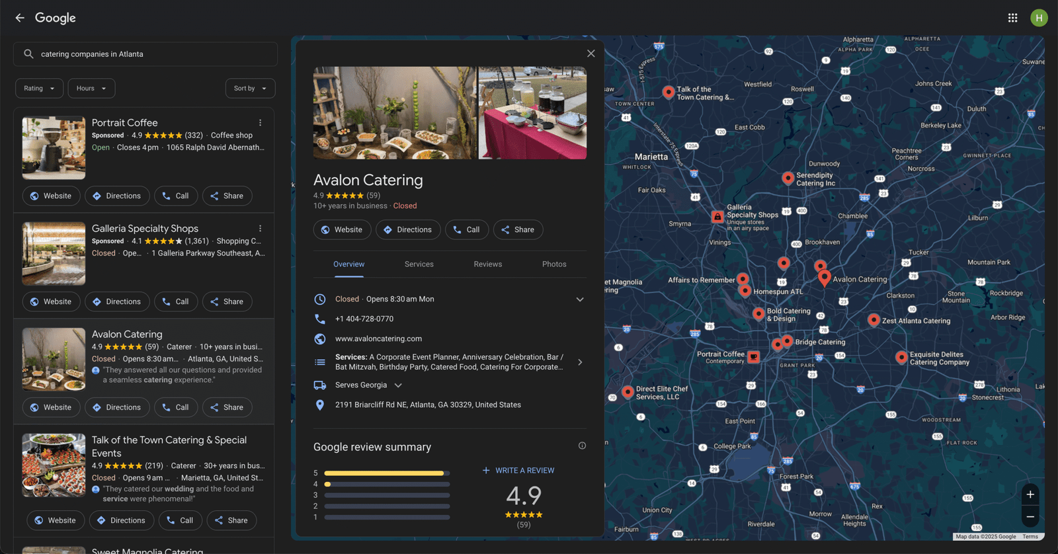Click the location pin icon by Briarcliff address

pyautogui.click(x=320, y=405)
